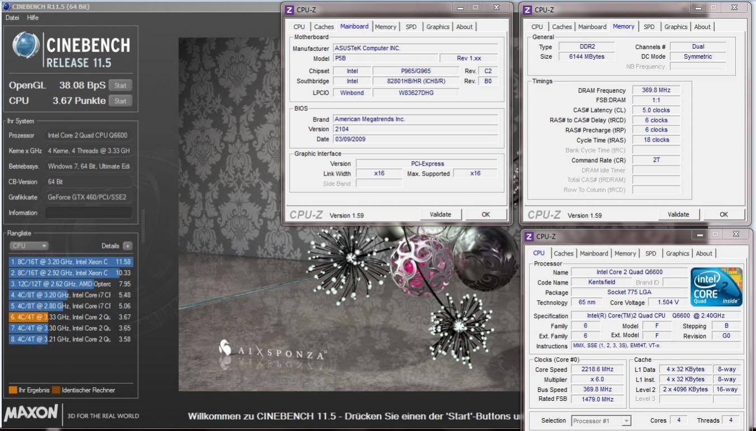Click the Rated FSB value 1479.0 MHz
The image size is (756, 431).
click(598, 400)
